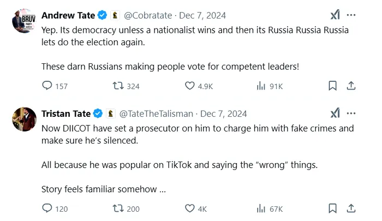Open Grok on Andrew Tate's post
382x221 pixels.
[335, 15]
